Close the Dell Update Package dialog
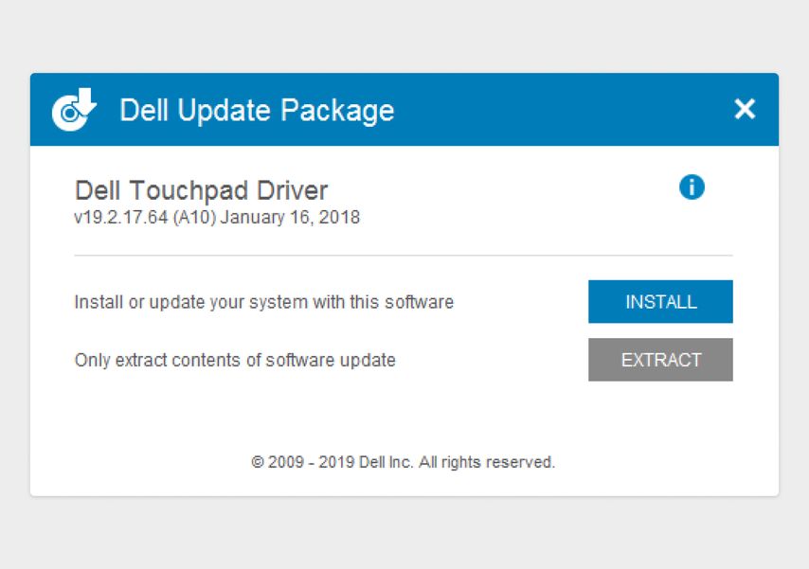This screenshot has width=809, height=569. tap(745, 109)
